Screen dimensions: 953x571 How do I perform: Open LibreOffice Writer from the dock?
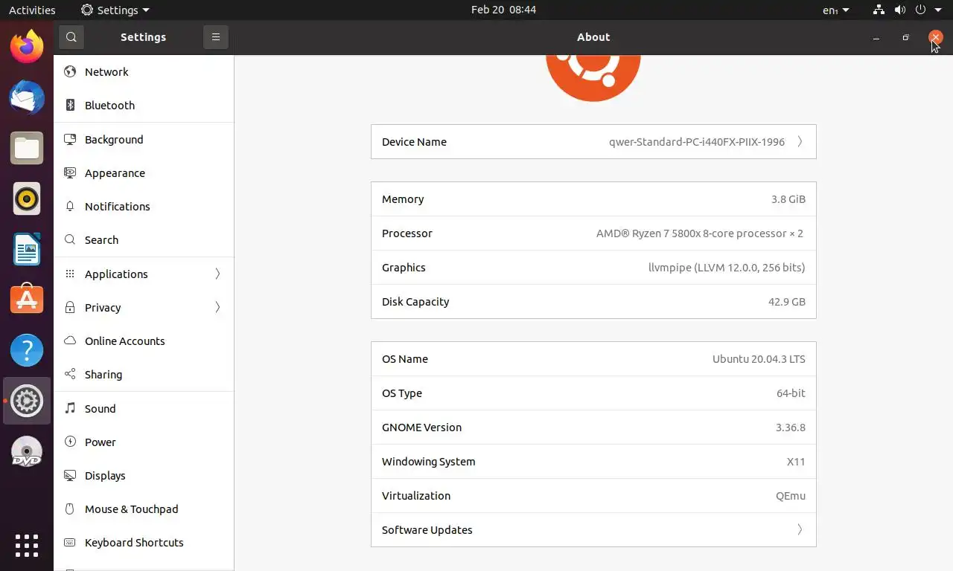[27, 249]
